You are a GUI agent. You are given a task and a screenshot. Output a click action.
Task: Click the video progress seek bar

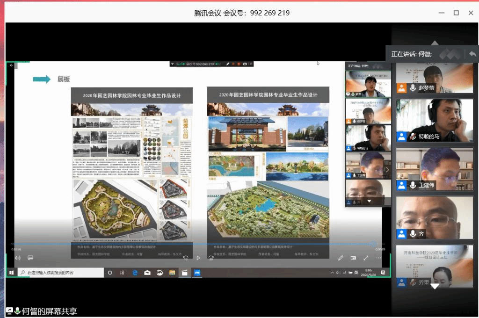click(x=187, y=244)
